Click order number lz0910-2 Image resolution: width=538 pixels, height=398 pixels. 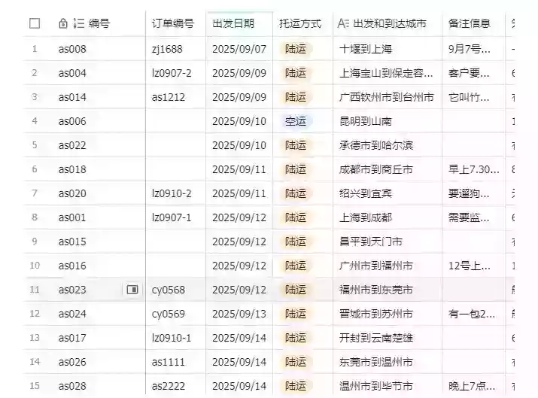point(172,193)
